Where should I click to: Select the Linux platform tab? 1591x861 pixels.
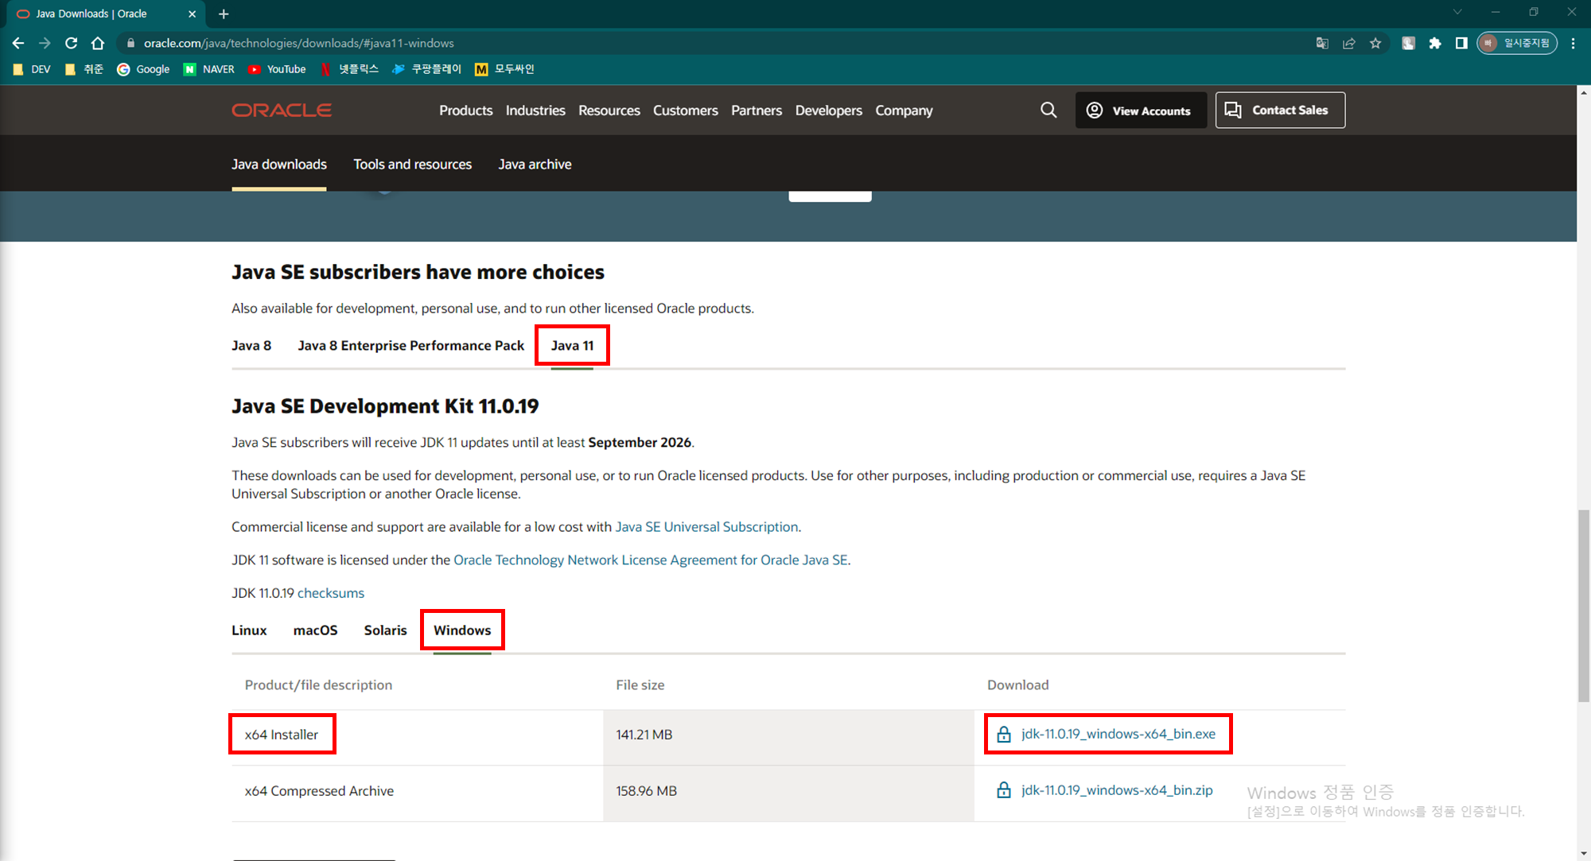pyautogui.click(x=249, y=630)
